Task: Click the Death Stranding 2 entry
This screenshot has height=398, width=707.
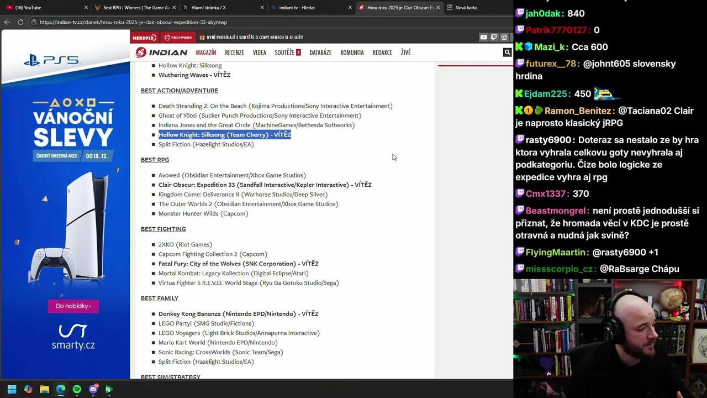Action: click(276, 106)
